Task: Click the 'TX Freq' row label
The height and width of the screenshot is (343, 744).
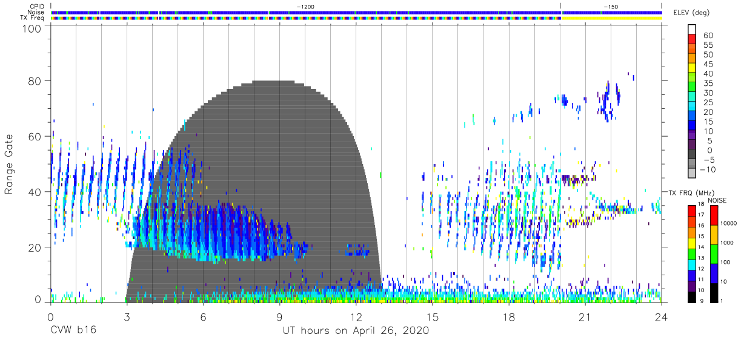Action: (x=33, y=18)
